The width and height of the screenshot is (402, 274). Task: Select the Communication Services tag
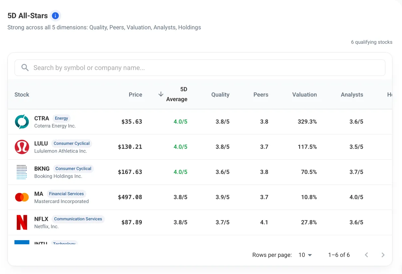tap(78, 219)
